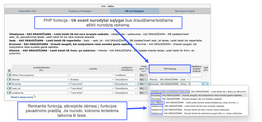Open the kreditas field dropdown
This screenshot has height=122, width=262.
[x=92, y=79]
